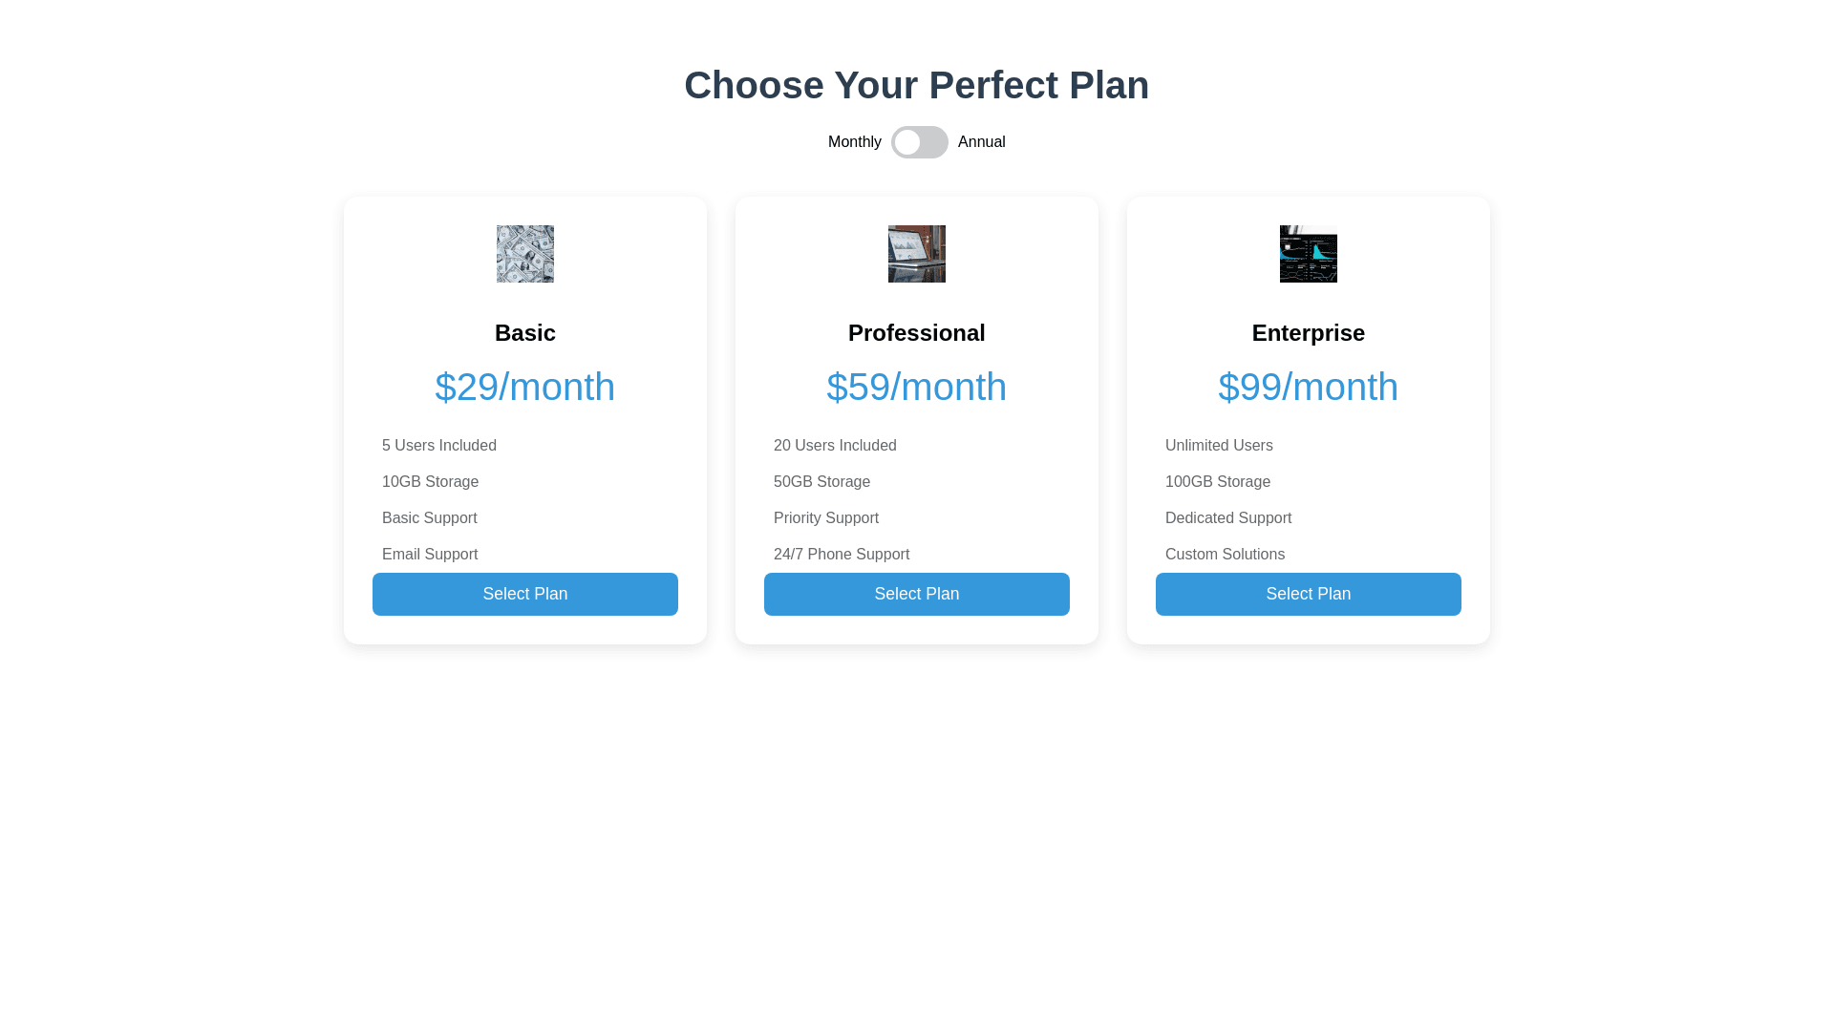This screenshot has height=1031, width=1834.
Task: Click the Professional plan heading
Action: tap(917, 333)
